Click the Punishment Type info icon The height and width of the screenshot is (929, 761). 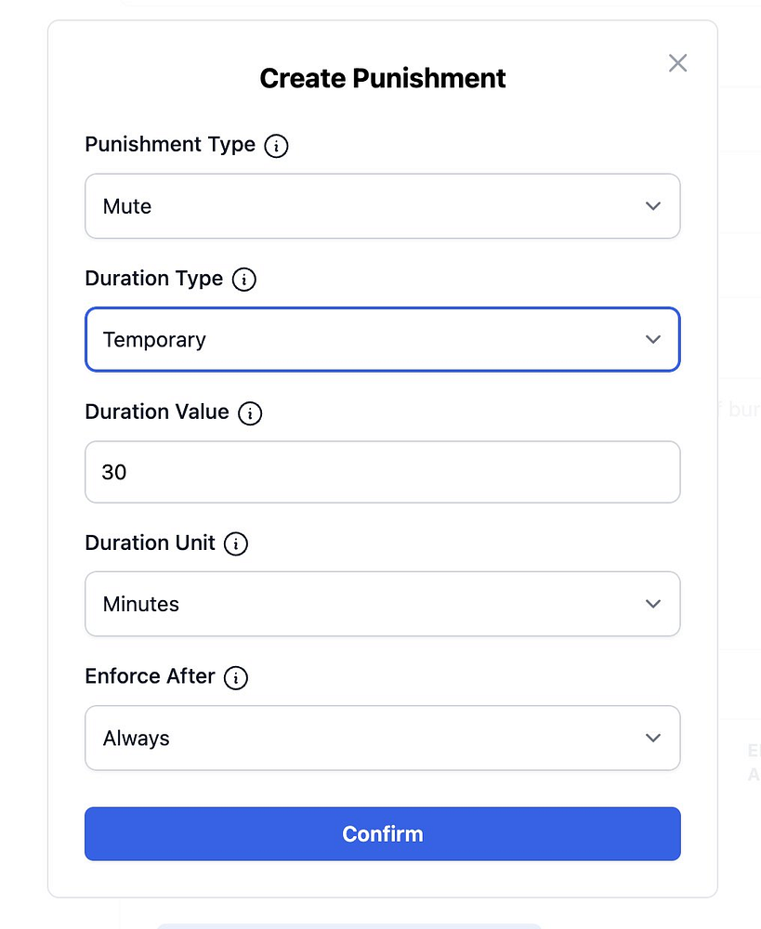pyautogui.click(x=276, y=146)
